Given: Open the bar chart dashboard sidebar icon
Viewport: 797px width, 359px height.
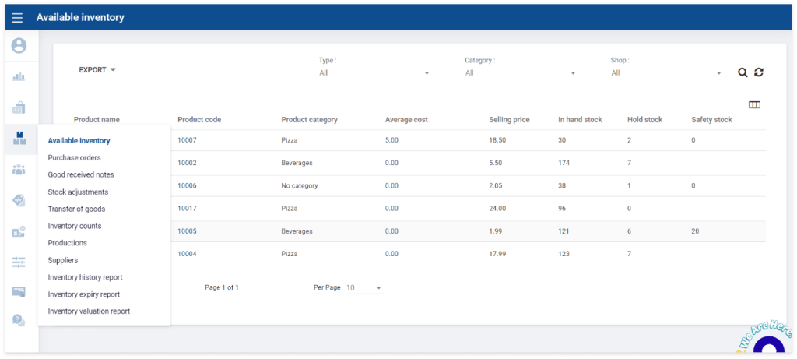Looking at the screenshot, I should tap(19, 77).
